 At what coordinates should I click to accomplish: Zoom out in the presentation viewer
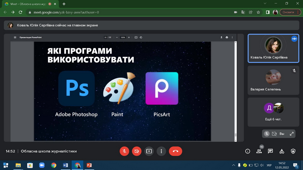[x=117, y=37]
